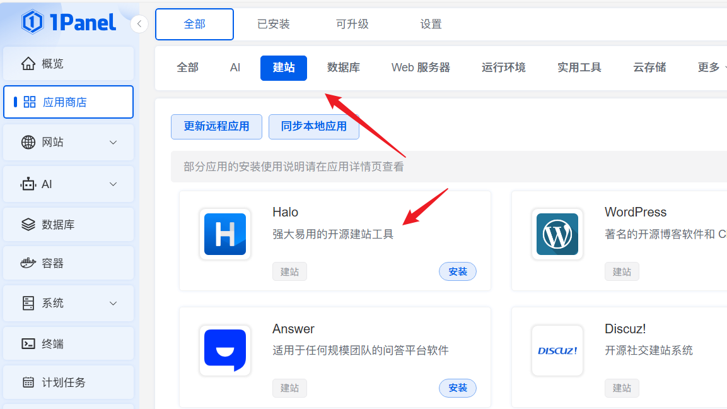Screen dimensions: 727x409
Task: Install the Halo app
Action: 458,271
